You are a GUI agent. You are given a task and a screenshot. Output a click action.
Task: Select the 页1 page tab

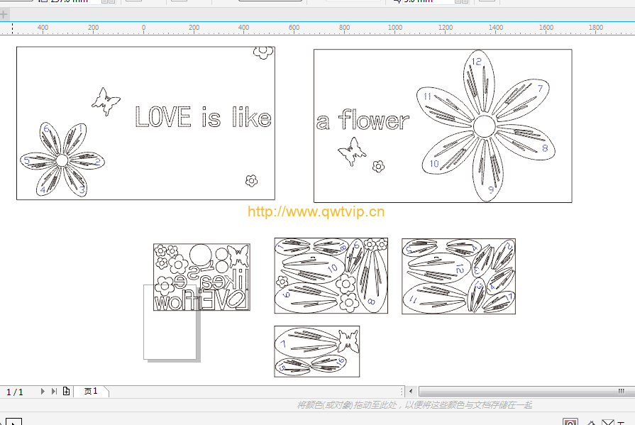[91, 392]
